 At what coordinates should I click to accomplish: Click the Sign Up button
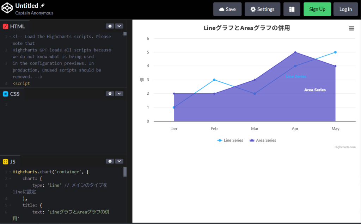tap(317, 9)
